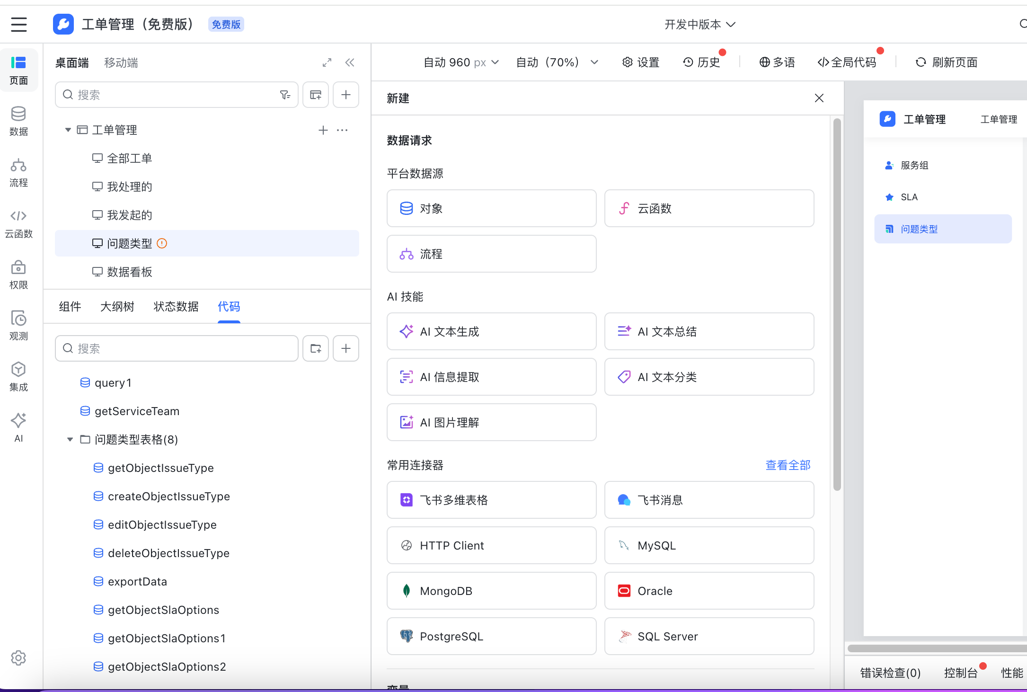This screenshot has height=692, width=1027.
Task: Click the filter icon in page search
Action: coord(285,95)
